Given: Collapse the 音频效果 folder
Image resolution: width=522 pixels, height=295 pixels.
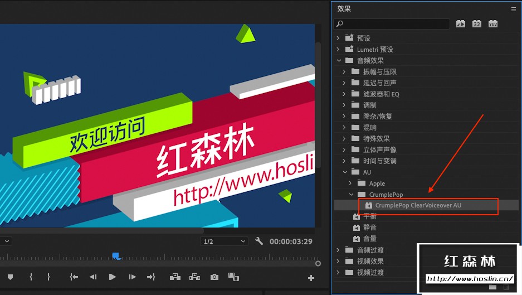Looking at the screenshot, I should point(339,60).
